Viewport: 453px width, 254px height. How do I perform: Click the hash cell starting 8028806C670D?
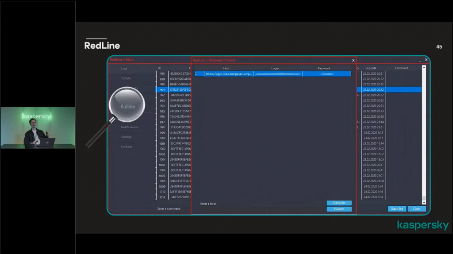pos(180,74)
